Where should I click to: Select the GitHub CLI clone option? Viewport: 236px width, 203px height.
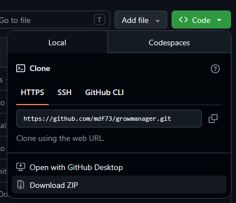click(105, 92)
